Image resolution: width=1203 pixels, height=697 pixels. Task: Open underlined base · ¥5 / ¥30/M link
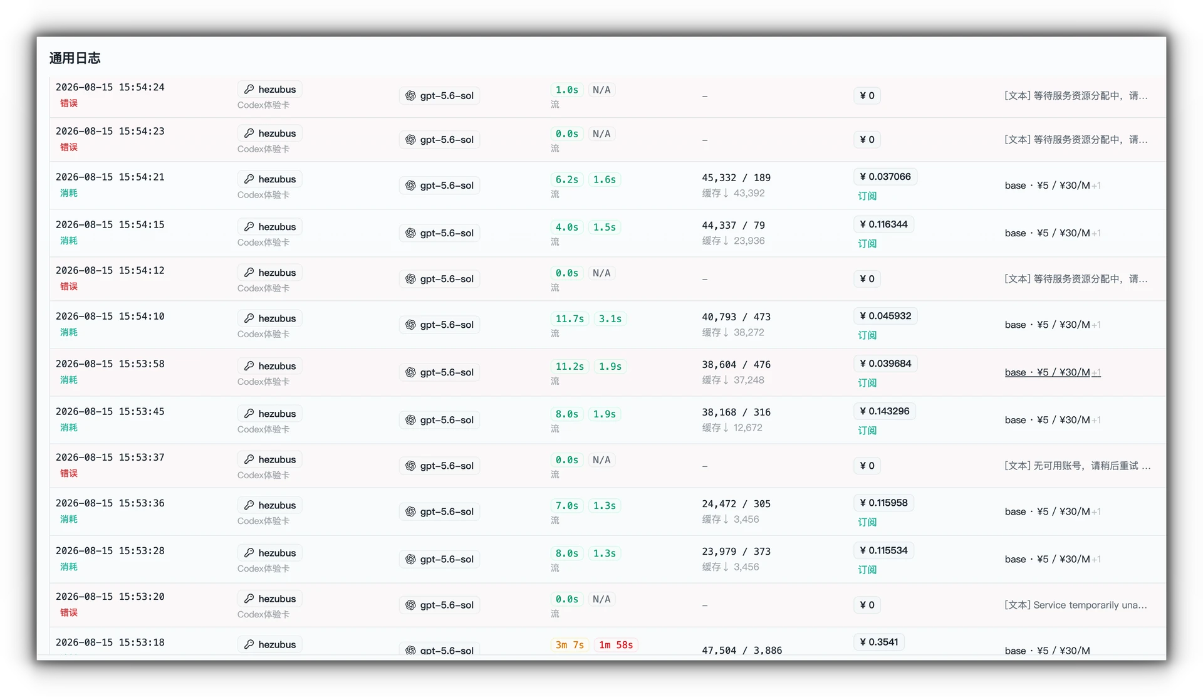(1053, 372)
